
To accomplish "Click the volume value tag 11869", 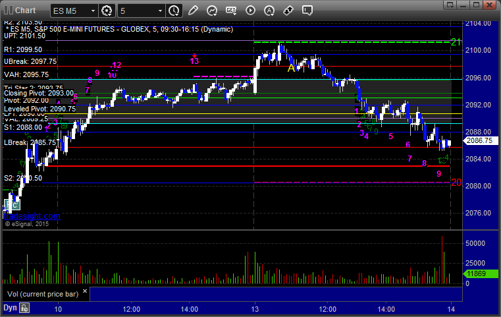I will (x=480, y=274).
